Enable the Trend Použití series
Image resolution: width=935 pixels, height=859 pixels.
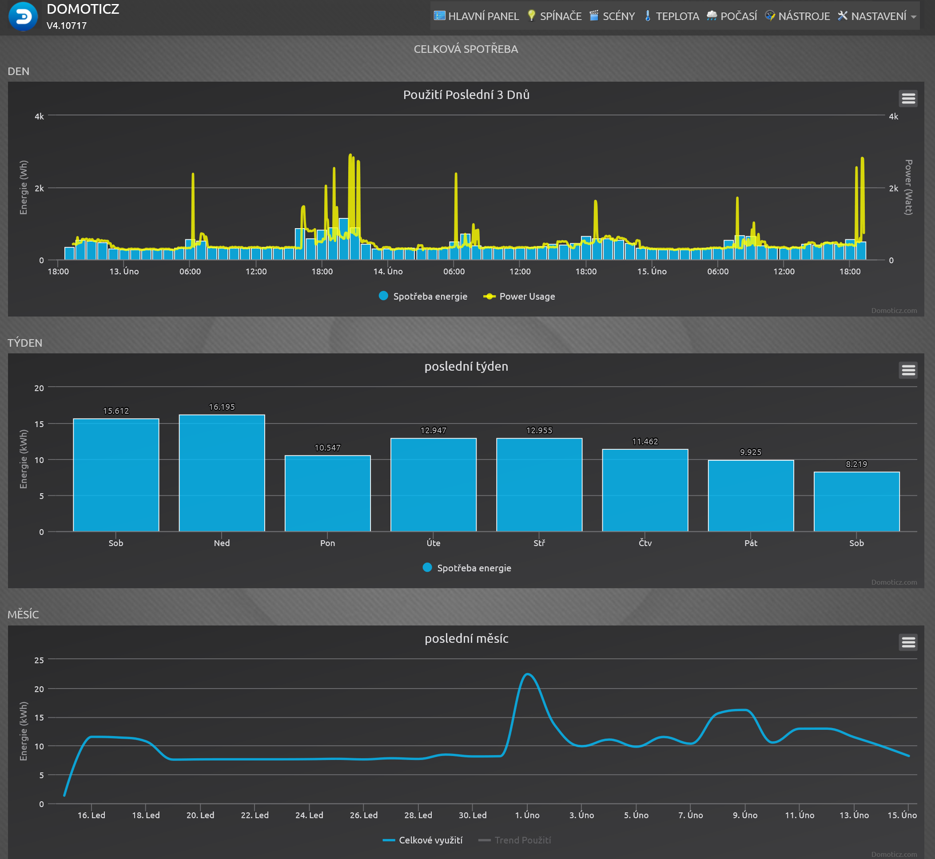click(x=514, y=840)
